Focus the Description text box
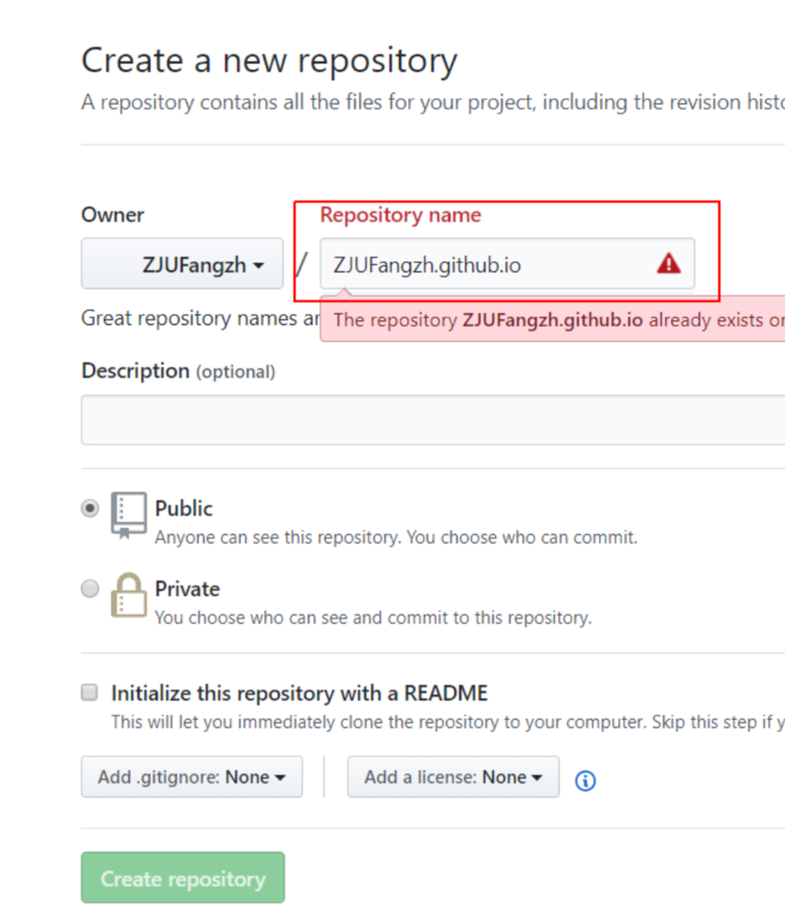Screen dimensions: 785x924 click(432, 420)
